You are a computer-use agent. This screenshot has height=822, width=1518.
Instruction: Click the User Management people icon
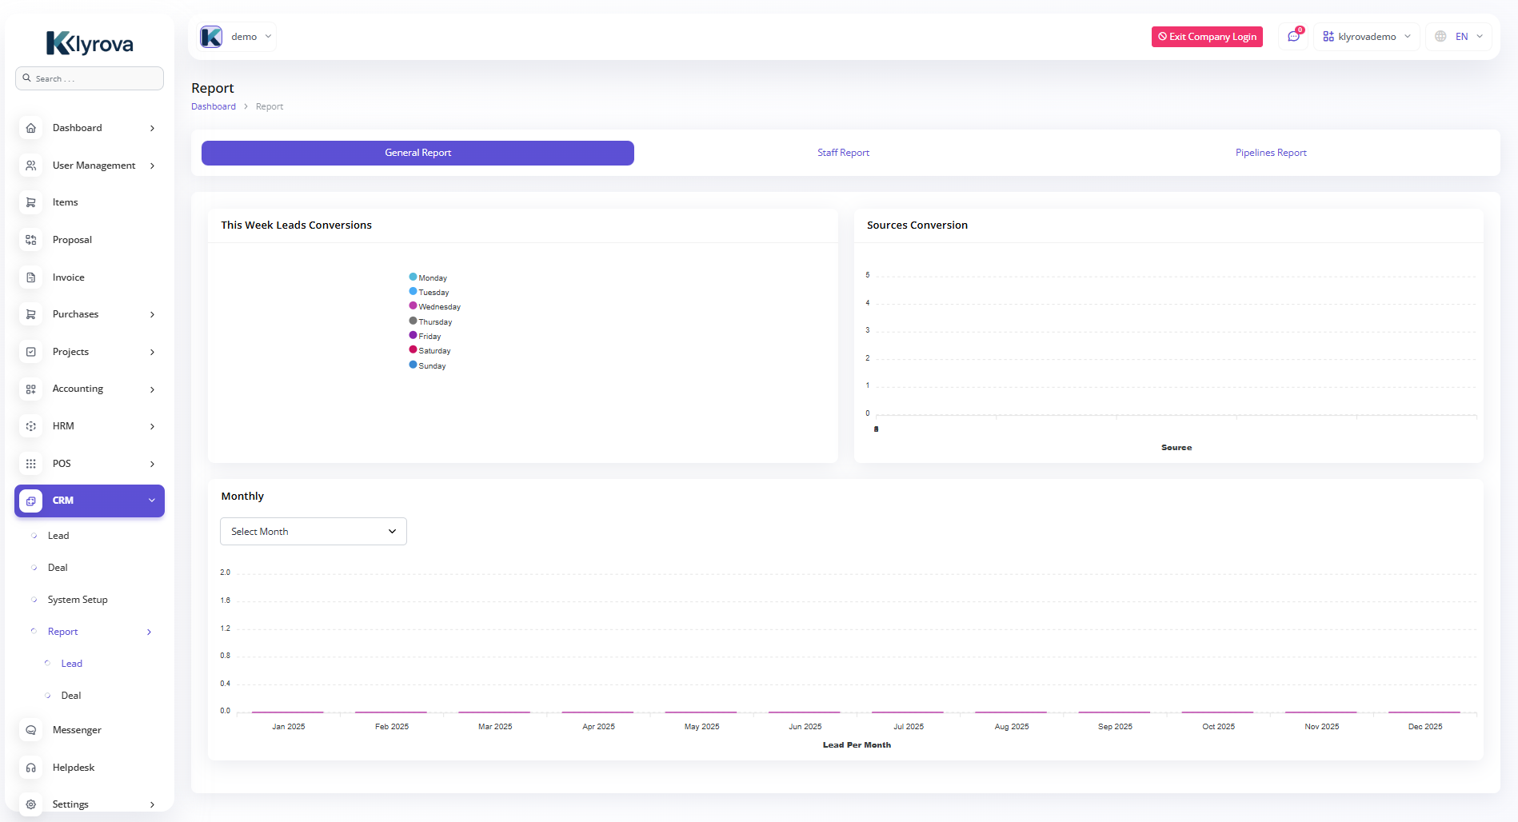30,166
